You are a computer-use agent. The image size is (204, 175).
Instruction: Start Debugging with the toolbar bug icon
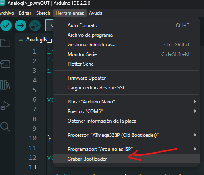(35, 25)
